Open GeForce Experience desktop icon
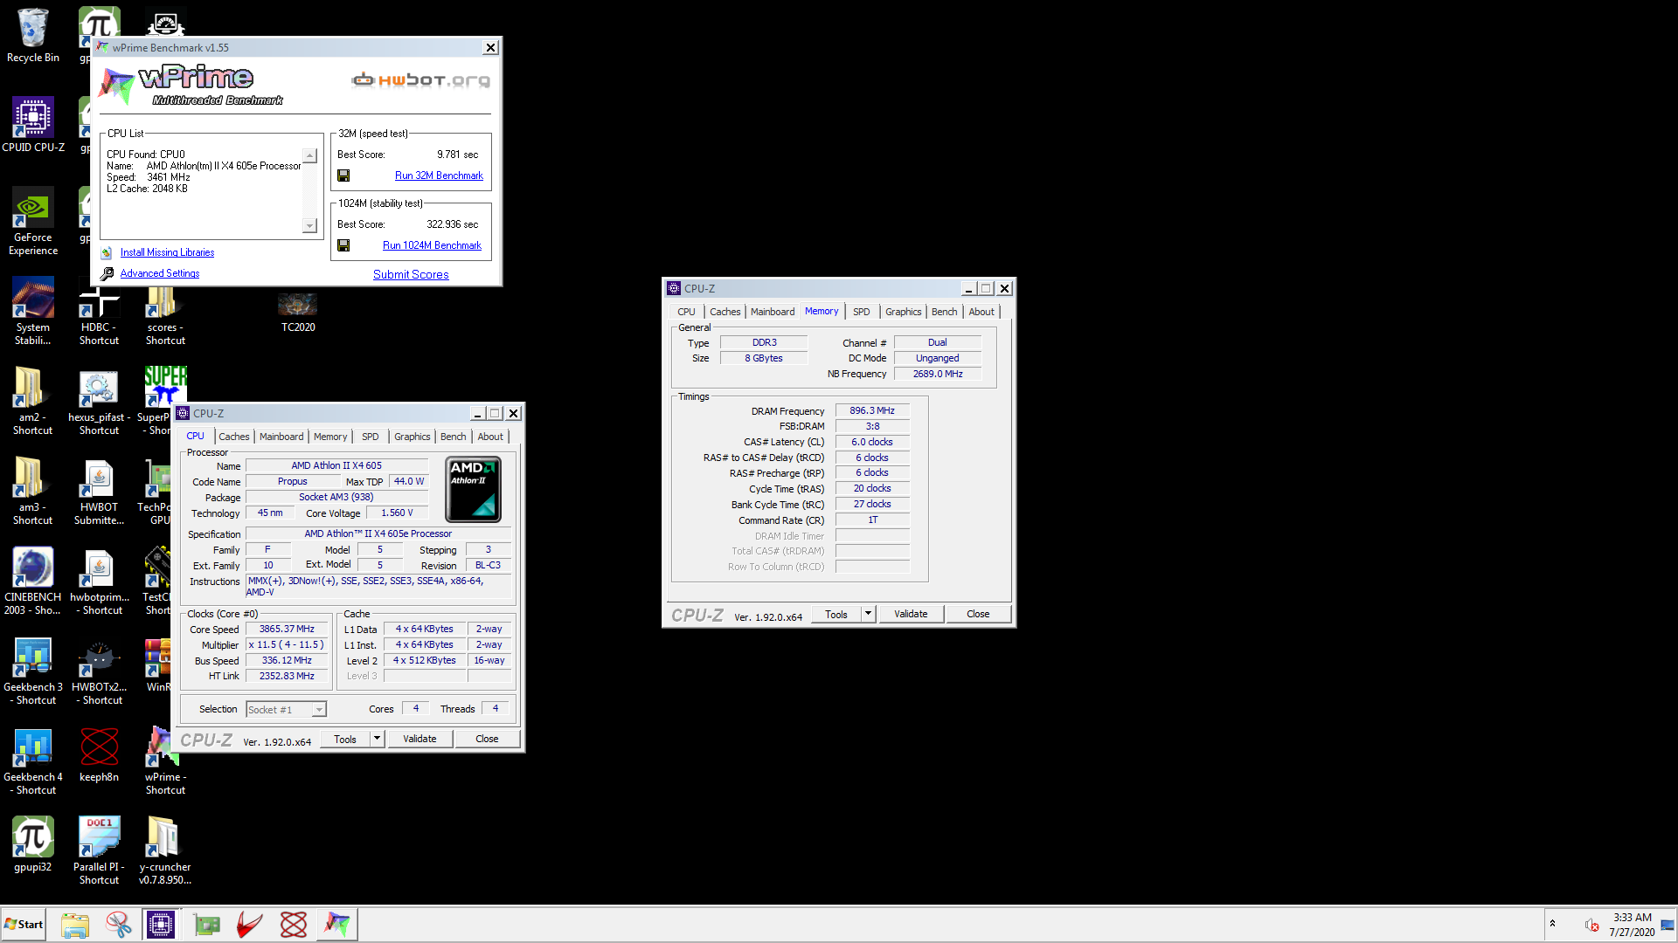The height and width of the screenshot is (943, 1678). [x=33, y=222]
